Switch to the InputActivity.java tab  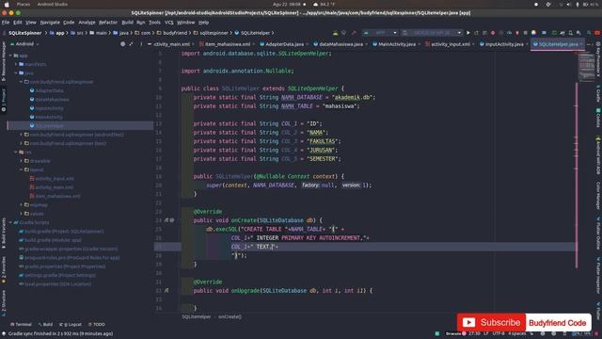pos(504,44)
